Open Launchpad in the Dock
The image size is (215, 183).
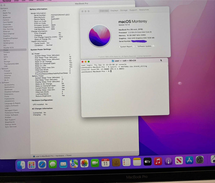pos(32,165)
